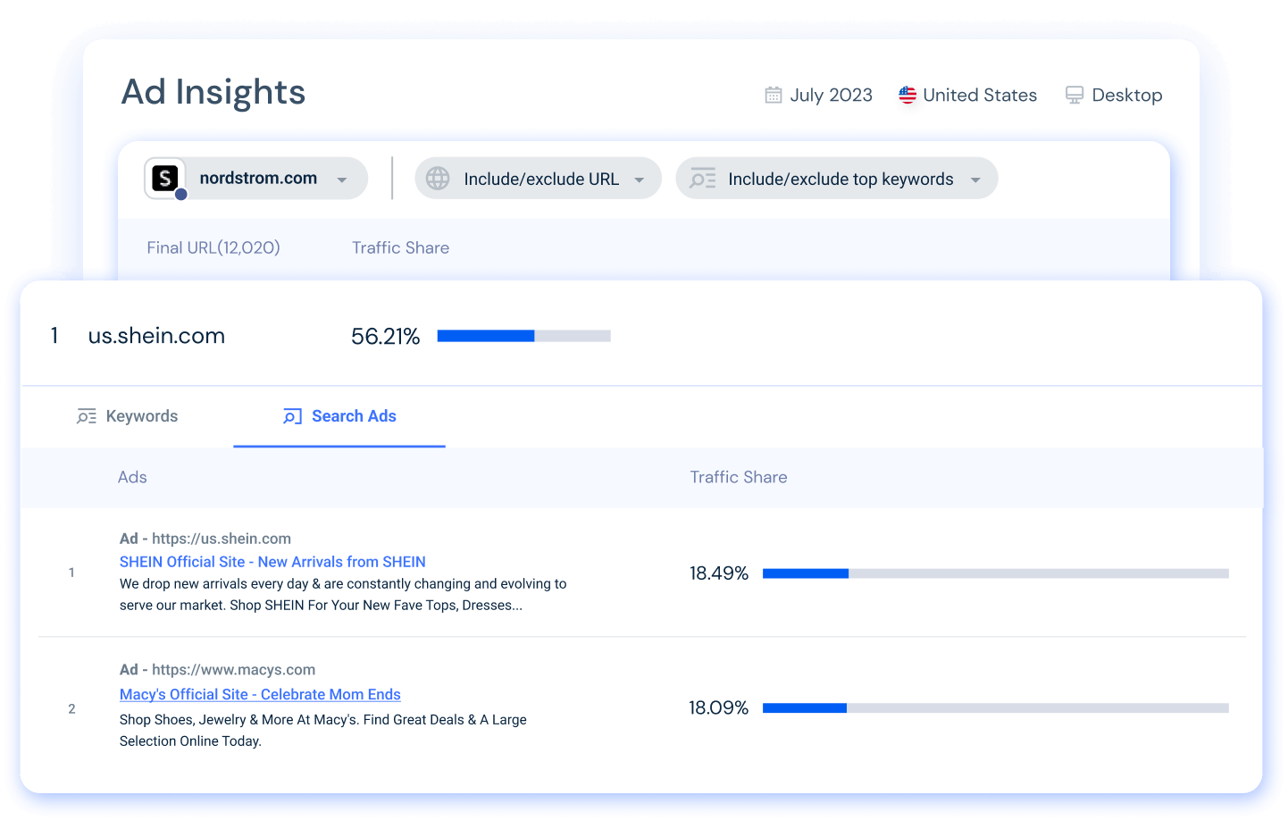This screenshot has width=1288, height=820.
Task: Click the Keywords tab list icon
Action: (87, 416)
